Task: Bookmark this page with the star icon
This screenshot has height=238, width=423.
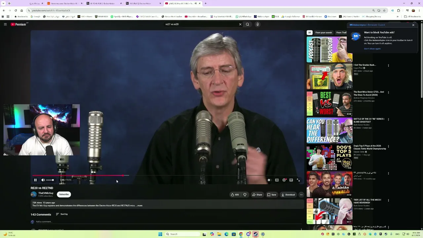Action: click(x=384, y=10)
